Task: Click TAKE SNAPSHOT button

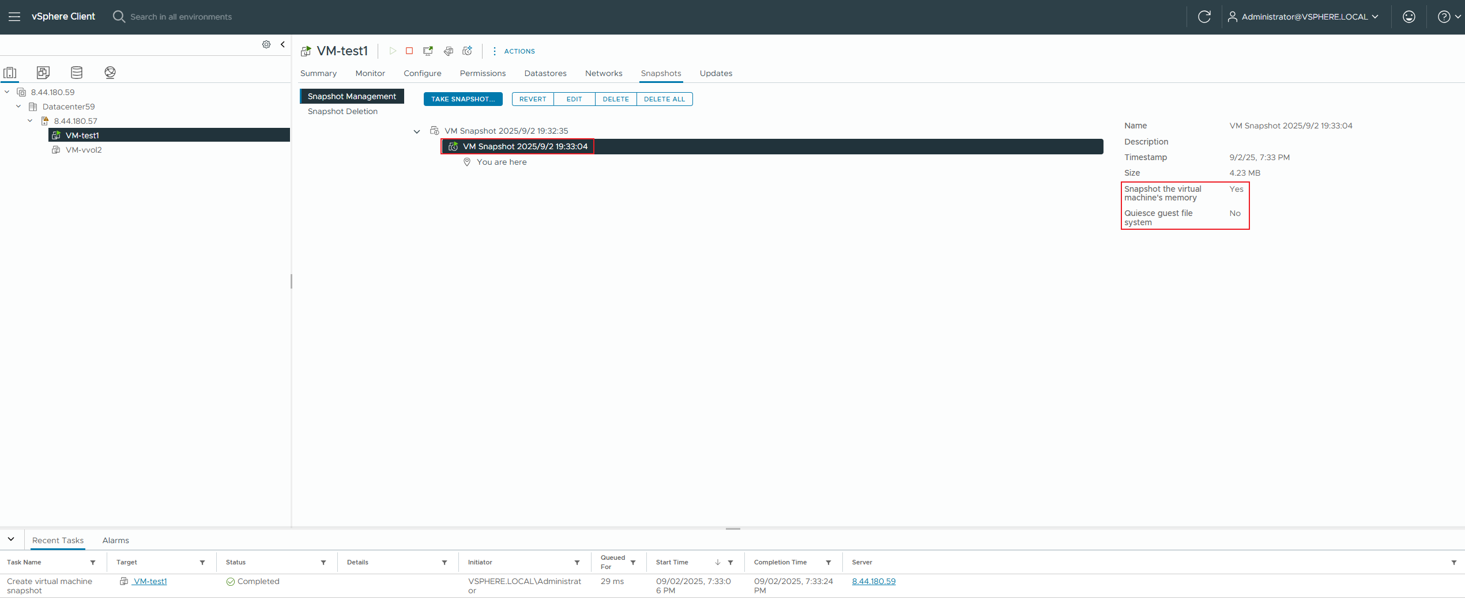Action: coord(463,99)
